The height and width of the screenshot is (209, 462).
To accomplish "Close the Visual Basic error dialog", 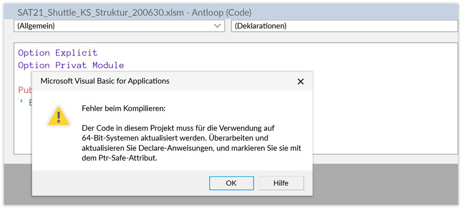I will 301,82.
